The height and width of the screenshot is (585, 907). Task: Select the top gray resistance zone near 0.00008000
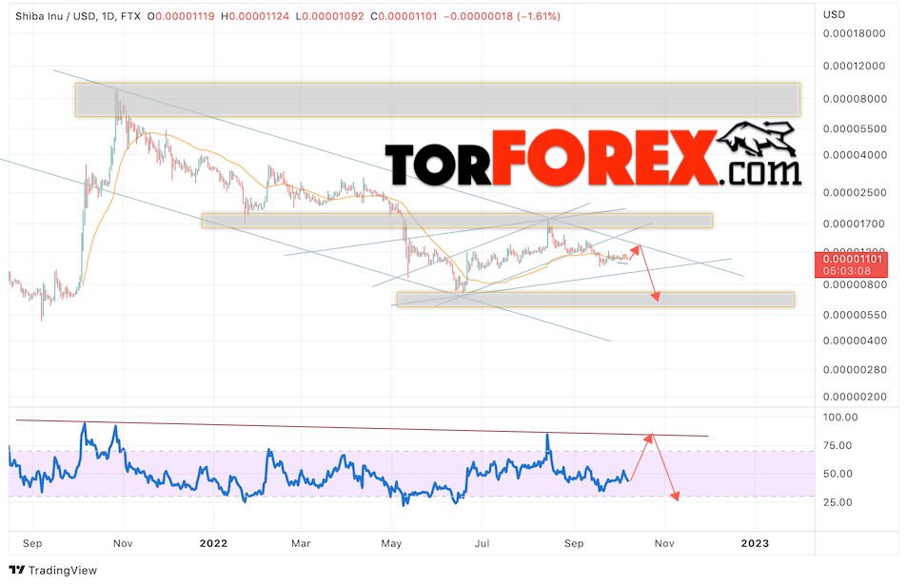point(437,100)
